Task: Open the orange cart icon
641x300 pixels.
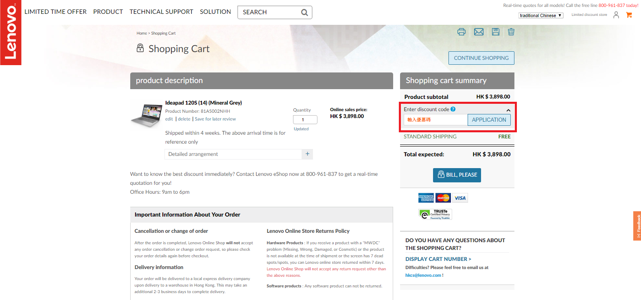Action: pos(629,15)
